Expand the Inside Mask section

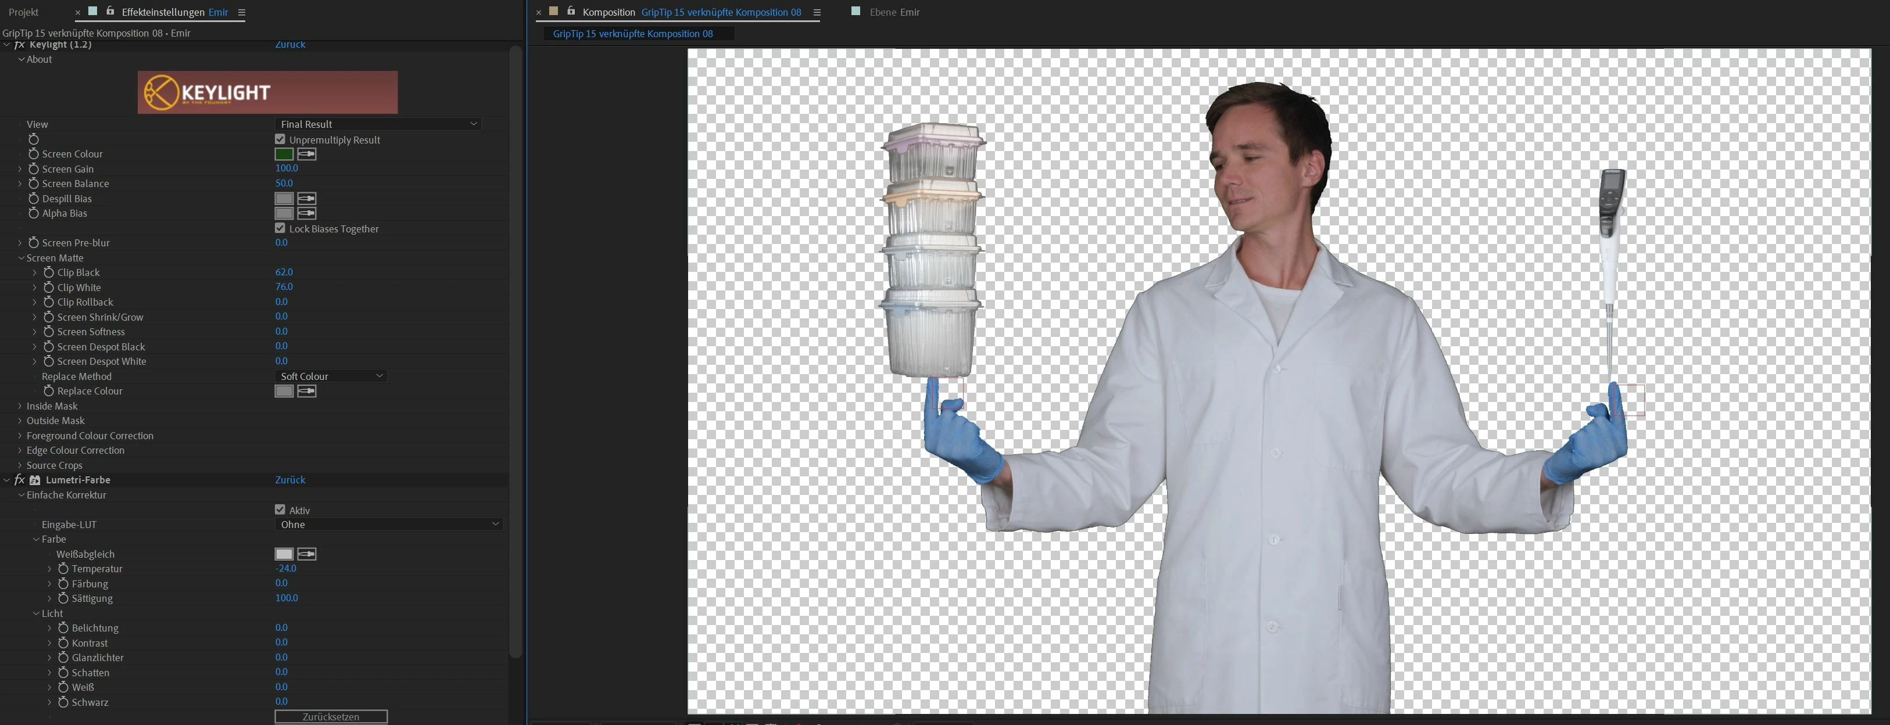coord(20,406)
